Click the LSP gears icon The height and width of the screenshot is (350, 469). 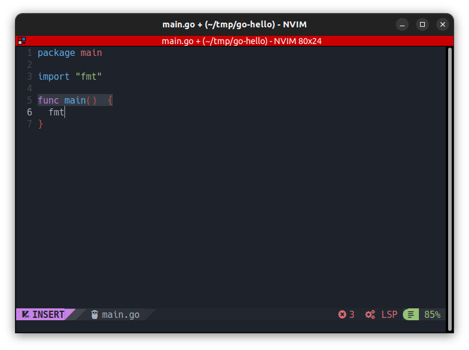[x=370, y=314]
